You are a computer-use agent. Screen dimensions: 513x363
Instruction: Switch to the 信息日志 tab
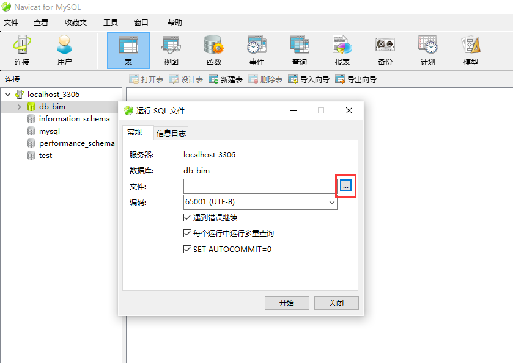[171, 133]
